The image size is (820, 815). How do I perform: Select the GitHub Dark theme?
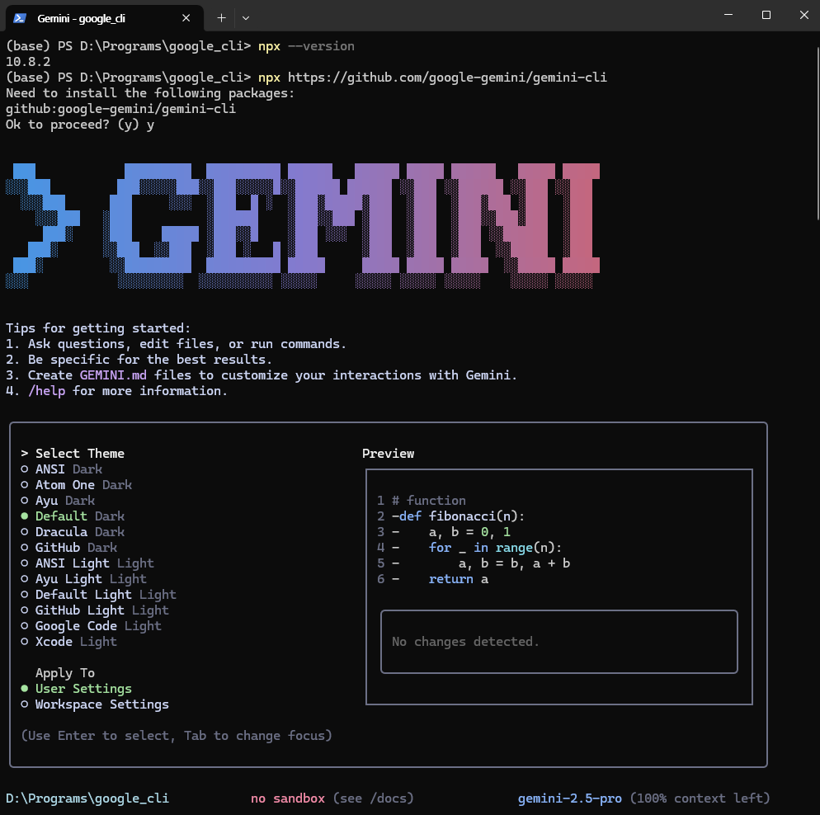point(69,548)
